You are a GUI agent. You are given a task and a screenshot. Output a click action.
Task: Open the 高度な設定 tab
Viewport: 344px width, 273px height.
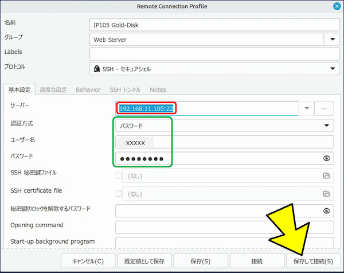(53, 89)
